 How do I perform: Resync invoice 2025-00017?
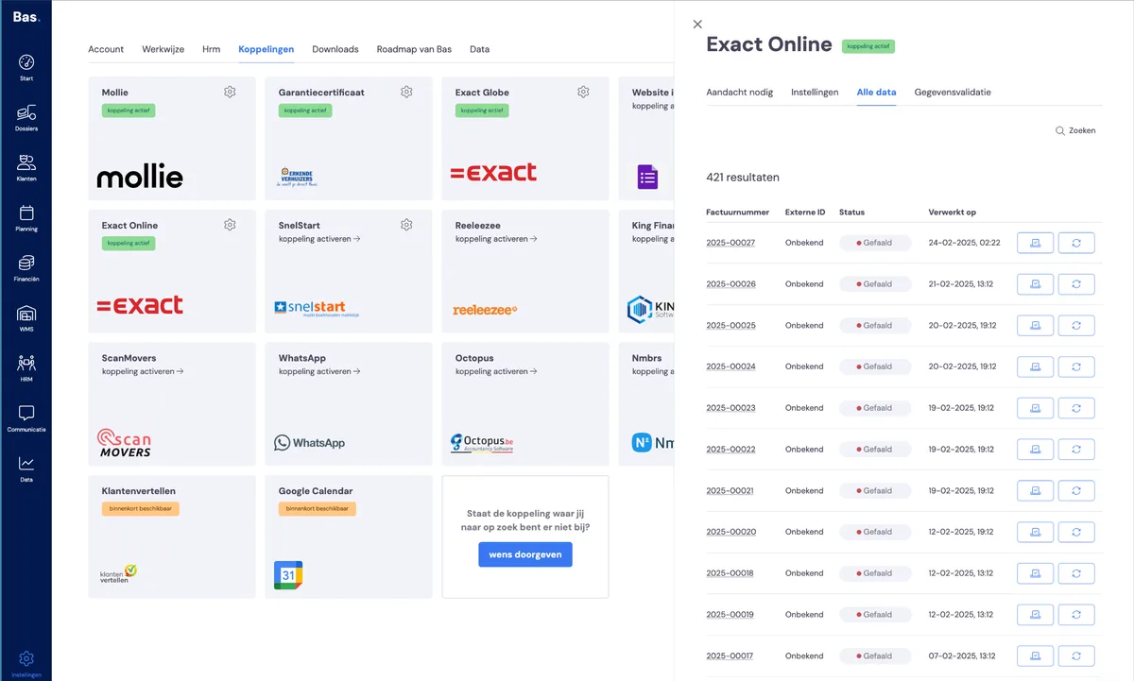point(1076,655)
